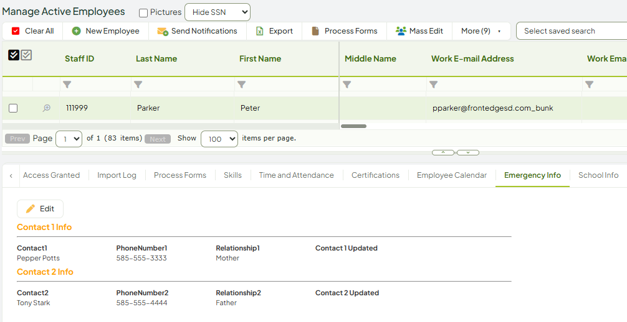Open the Skills tab
Viewport: 627px width, 322px height.
pos(232,175)
